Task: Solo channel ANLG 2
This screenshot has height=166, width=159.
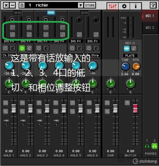Action: (22, 112)
